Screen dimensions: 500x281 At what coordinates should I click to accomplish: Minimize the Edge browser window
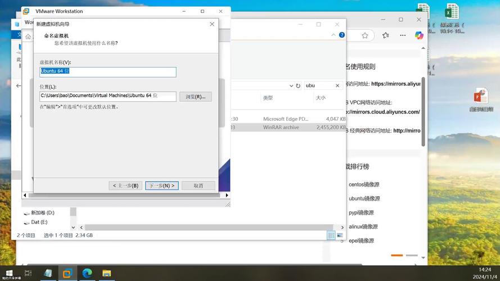[383, 20]
